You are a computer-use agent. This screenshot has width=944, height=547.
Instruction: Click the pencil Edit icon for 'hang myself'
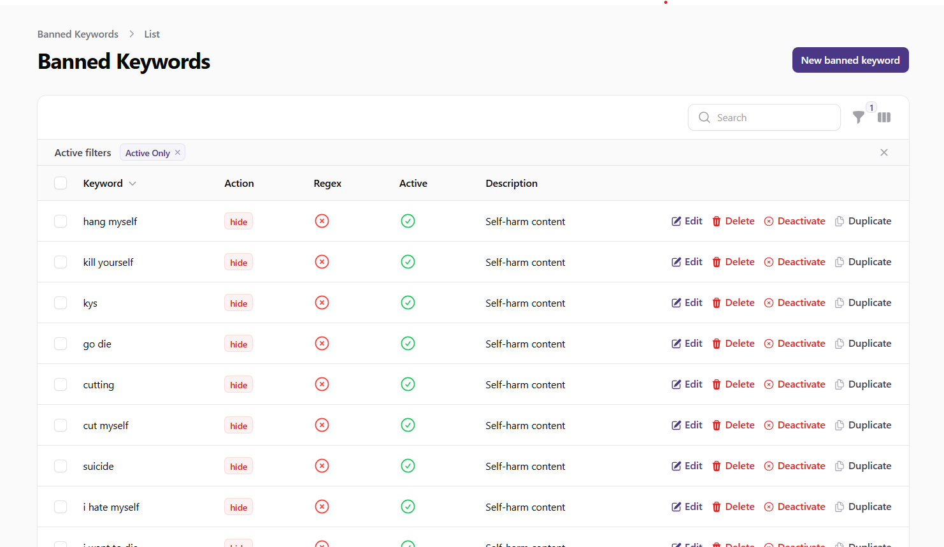click(x=676, y=221)
